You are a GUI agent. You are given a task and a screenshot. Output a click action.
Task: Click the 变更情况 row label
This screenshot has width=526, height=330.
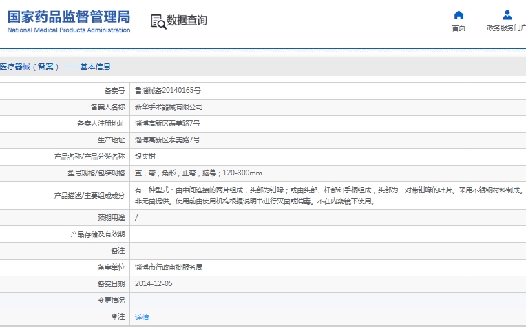click(111, 300)
